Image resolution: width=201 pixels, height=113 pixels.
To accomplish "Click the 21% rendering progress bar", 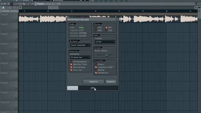I will (x=93, y=88).
